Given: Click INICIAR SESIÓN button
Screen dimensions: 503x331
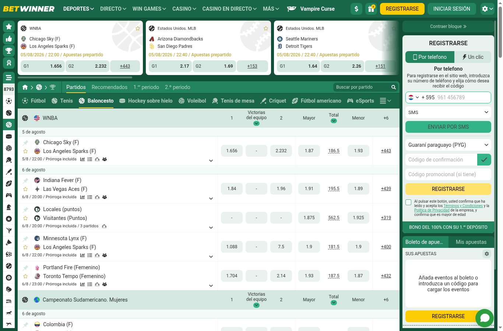Looking at the screenshot, I should click(451, 9).
